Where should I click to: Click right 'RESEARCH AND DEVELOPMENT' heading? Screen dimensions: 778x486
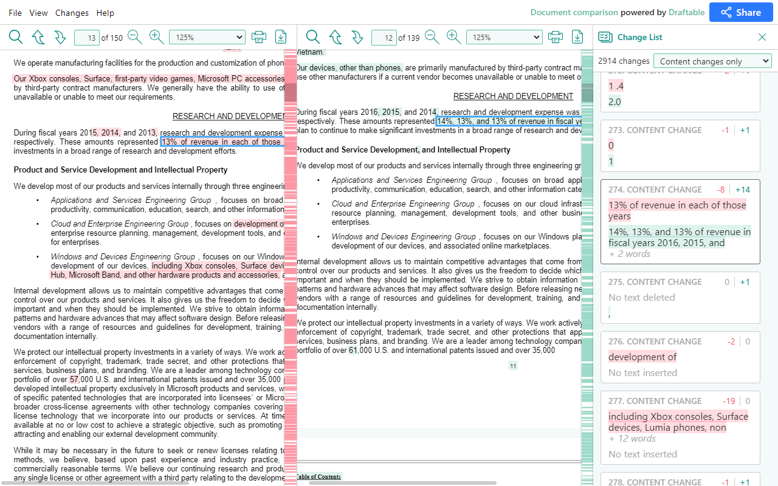[513, 96]
